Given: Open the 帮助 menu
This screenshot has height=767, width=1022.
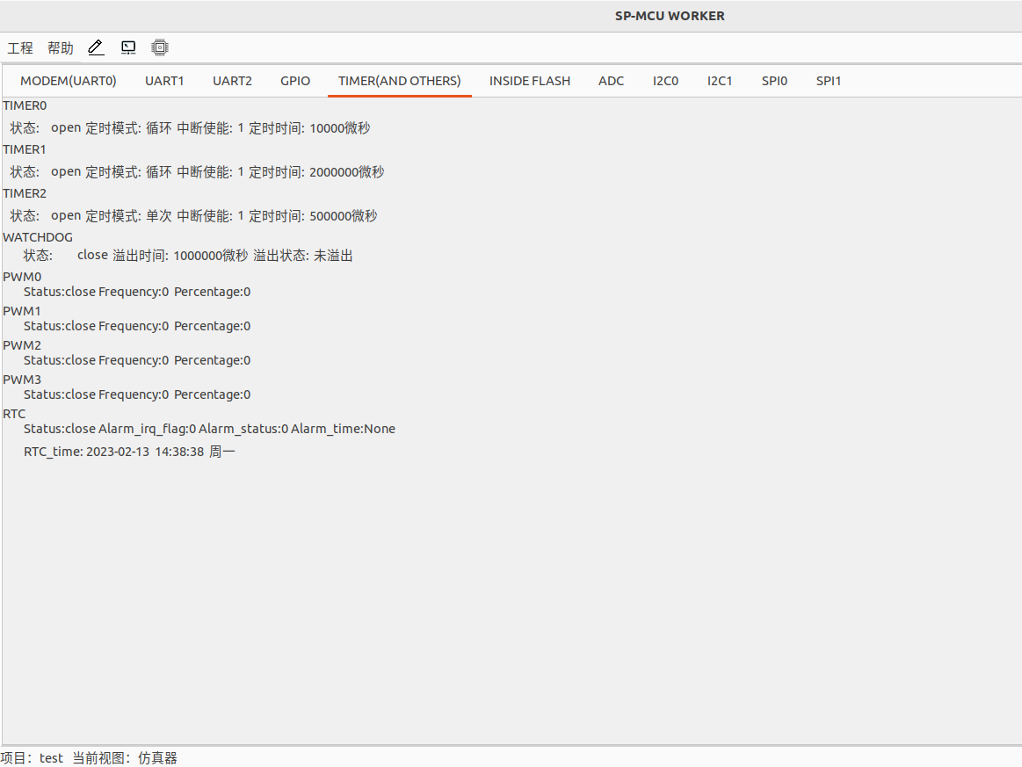Looking at the screenshot, I should (x=61, y=47).
